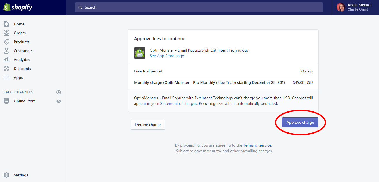Open the Statement of charges link
The width and height of the screenshot is (379, 182).
tap(178, 103)
